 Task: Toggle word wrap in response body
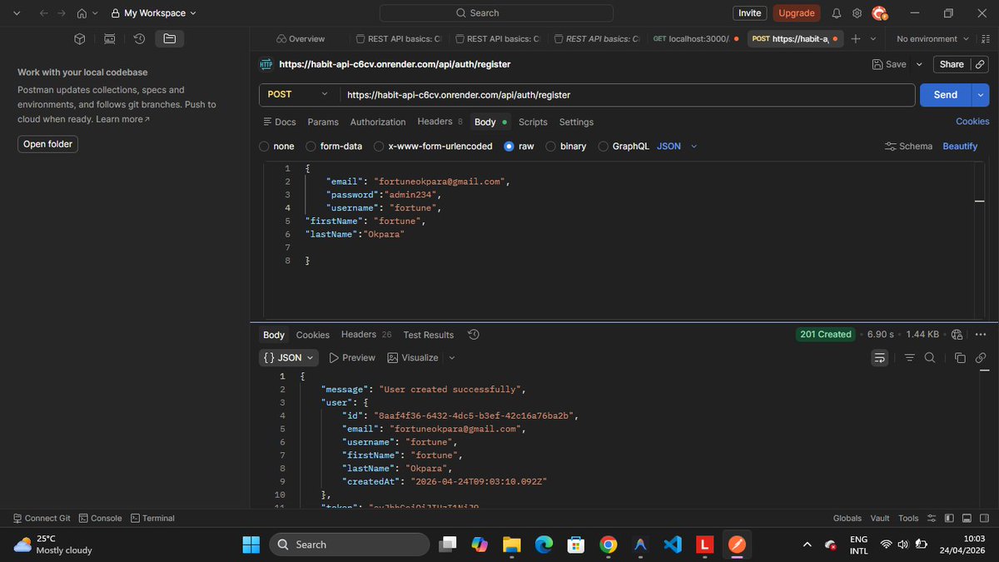880,358
